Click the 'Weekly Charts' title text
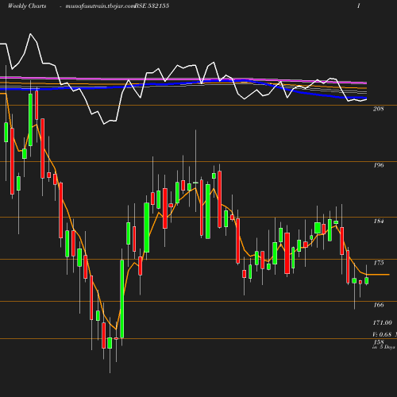 [x=27, y=6]
